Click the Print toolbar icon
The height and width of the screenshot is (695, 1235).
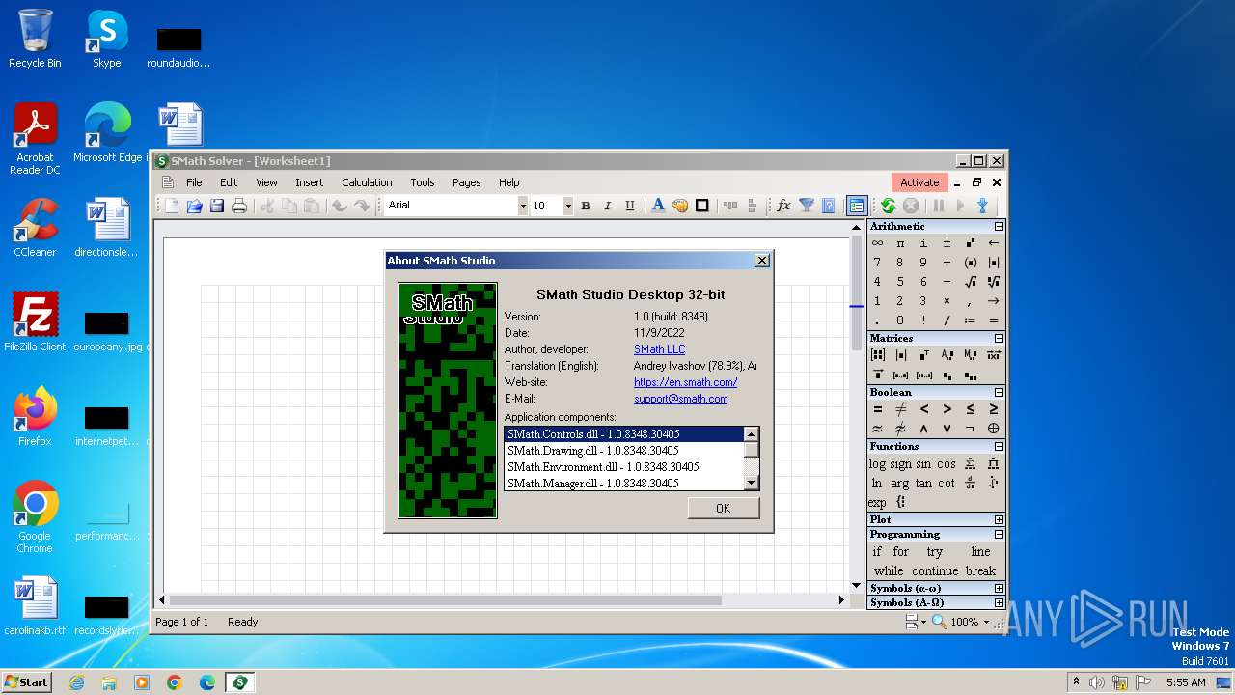coord(239,206)
